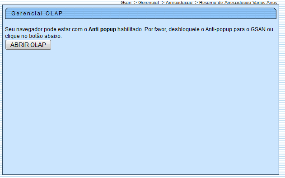285x178 pixels.
Task: Click the Gerencial OLAP panel title
Action: coord(37,14)
